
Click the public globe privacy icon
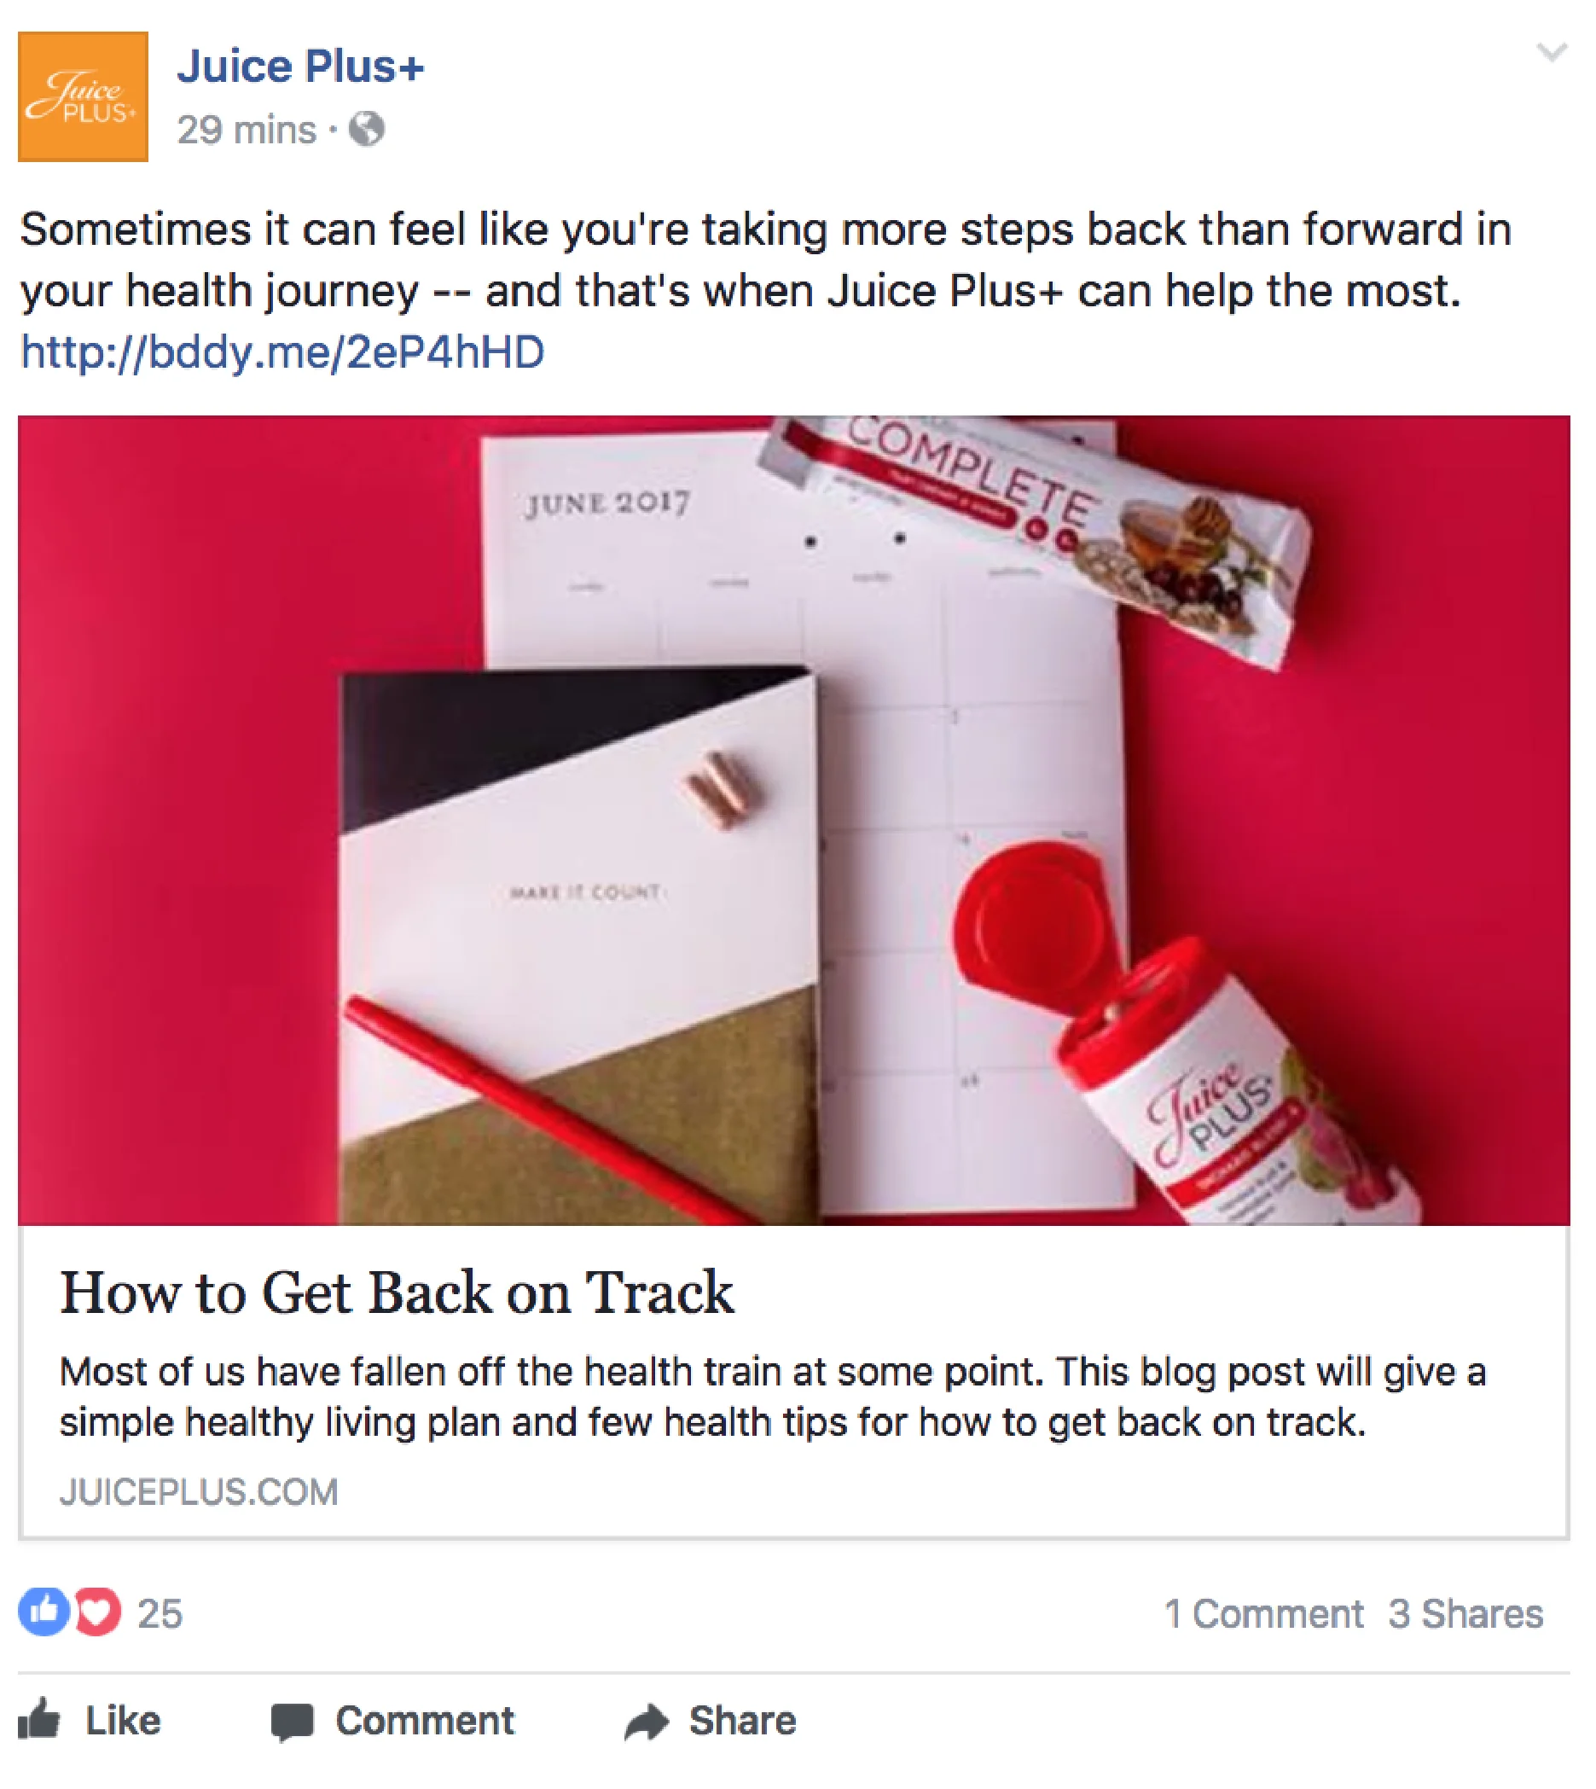[367, 130]
